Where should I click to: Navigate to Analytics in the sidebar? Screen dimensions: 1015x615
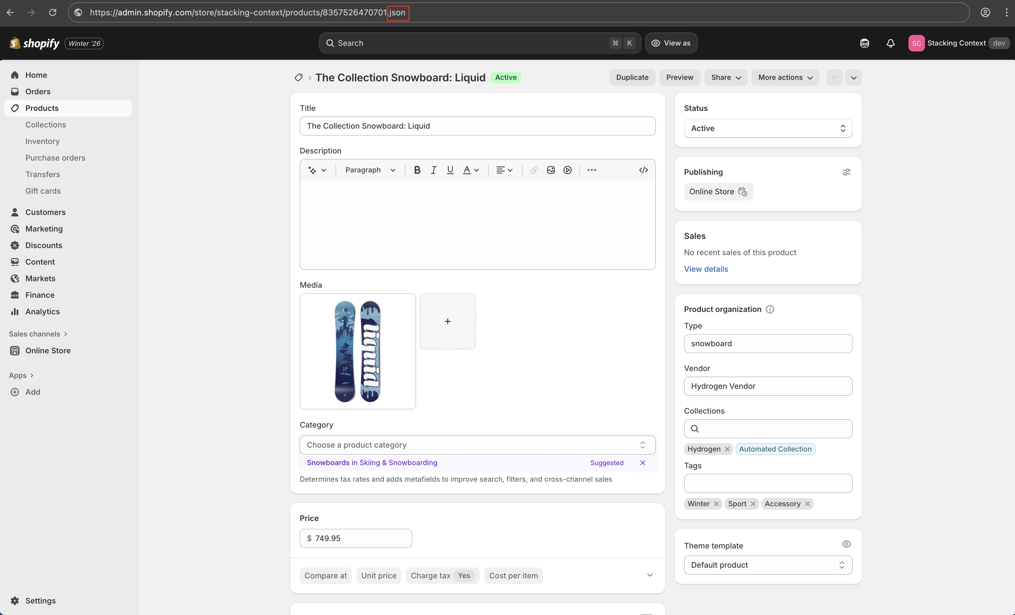coord(42,311)
